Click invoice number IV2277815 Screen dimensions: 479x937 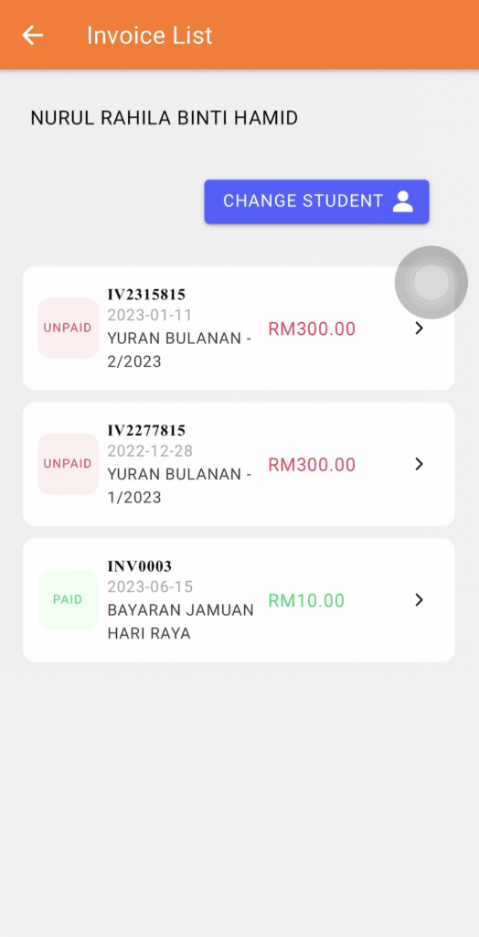pyautogui.click(x=146, y=430)
